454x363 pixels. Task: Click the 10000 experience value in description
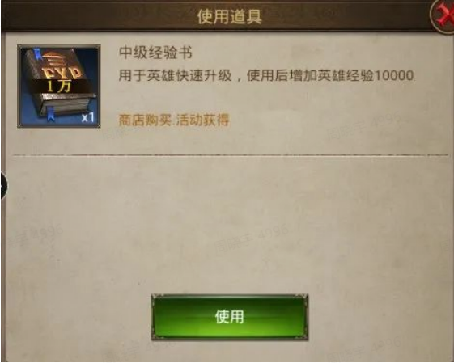click(393, 76)
